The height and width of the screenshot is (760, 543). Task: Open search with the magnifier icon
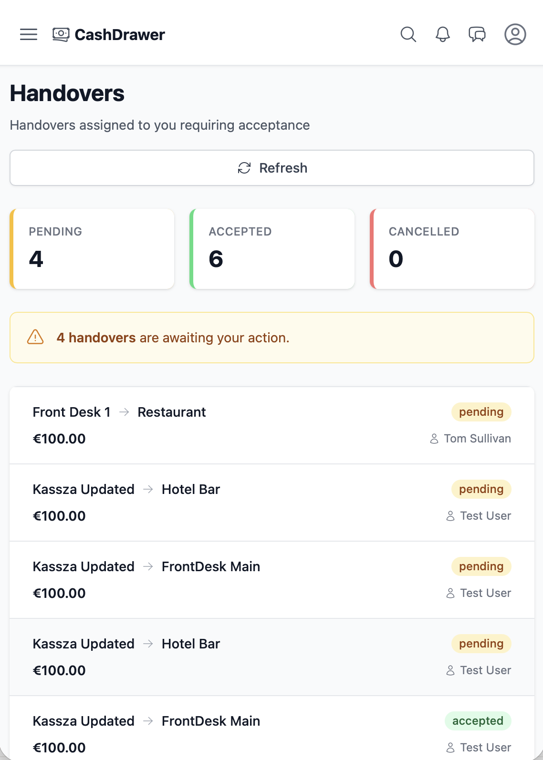pyautogui.click(x=408, y=34)
